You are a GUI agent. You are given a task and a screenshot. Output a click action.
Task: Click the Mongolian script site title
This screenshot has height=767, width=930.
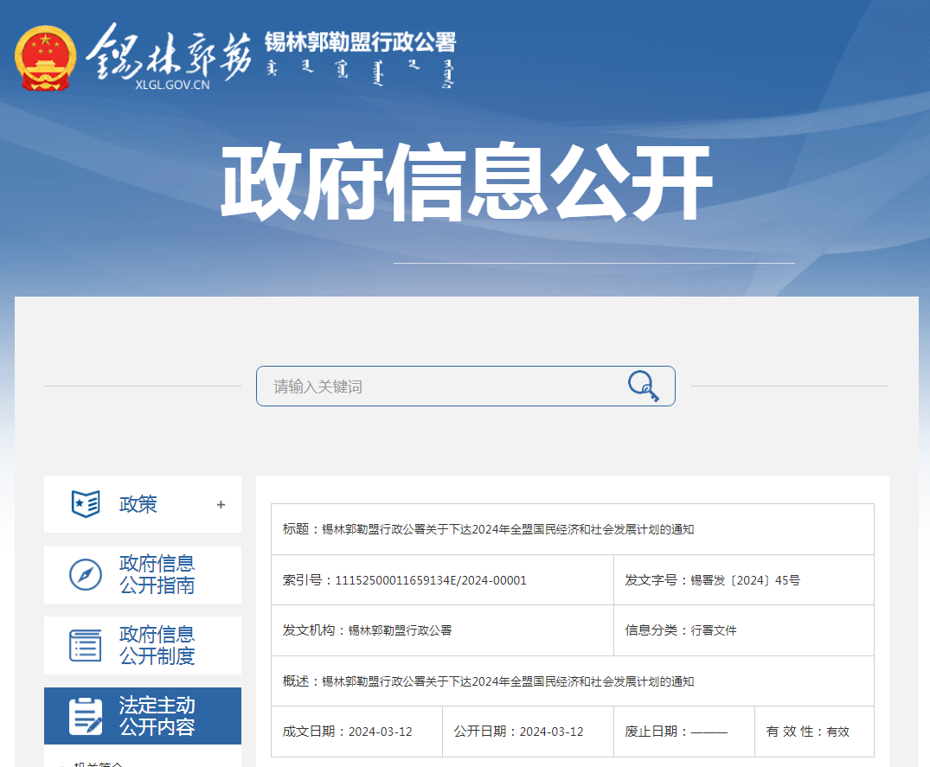coord(360,74)
